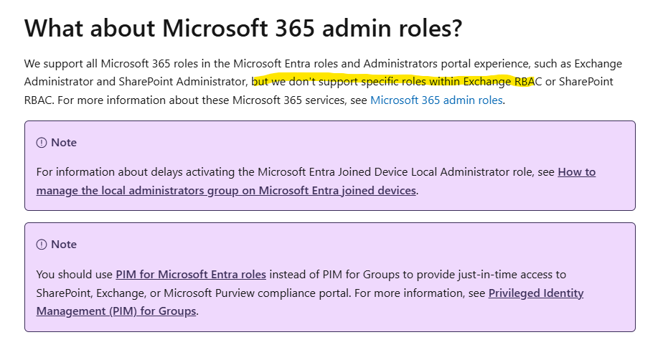Click 'You should use' text in second note
The width and height of the screenshot is (663, 350).
[75, 275]
